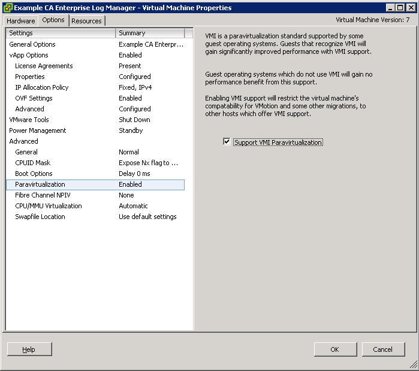Image resolution: width=419 pixels, height=371 pixels.
Task: Select Swapfile Location entry
Action: point(40,217)
